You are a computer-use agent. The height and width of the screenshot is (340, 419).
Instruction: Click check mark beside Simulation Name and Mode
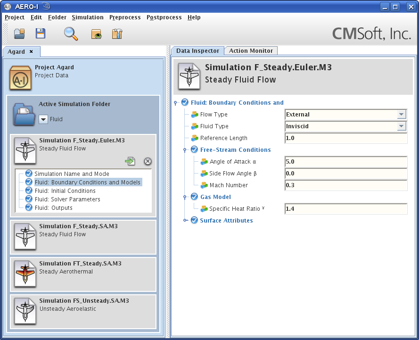point(29,174)
